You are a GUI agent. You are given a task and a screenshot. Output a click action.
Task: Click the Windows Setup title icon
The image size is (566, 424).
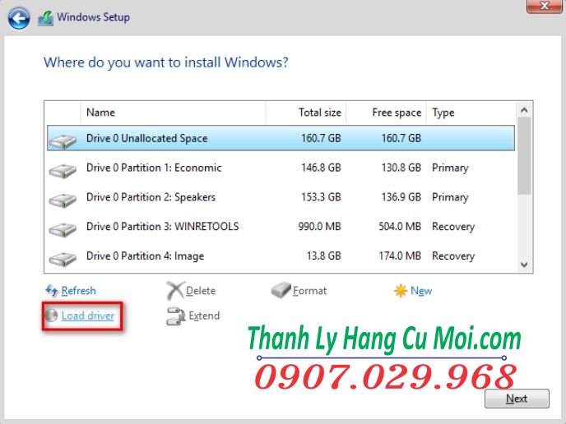tap(45, 18)
